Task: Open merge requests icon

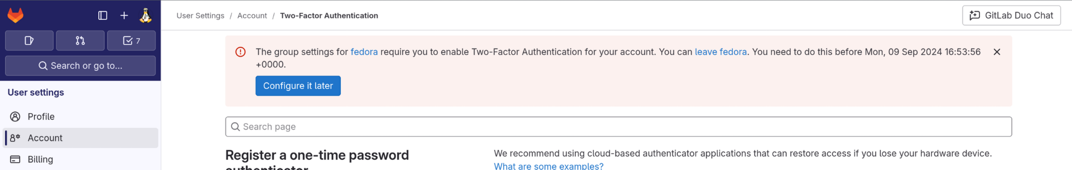Action: tap(80, 41)
